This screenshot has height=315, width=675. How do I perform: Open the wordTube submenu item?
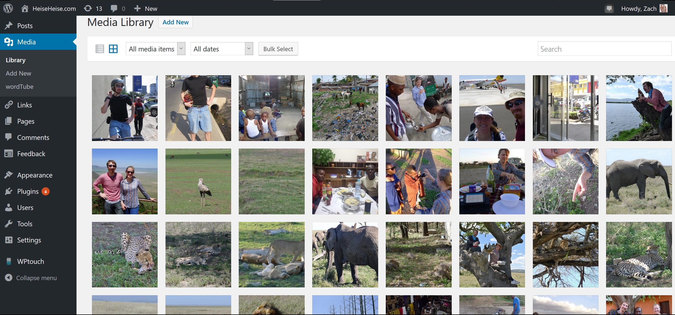click(x=20, y=87)
